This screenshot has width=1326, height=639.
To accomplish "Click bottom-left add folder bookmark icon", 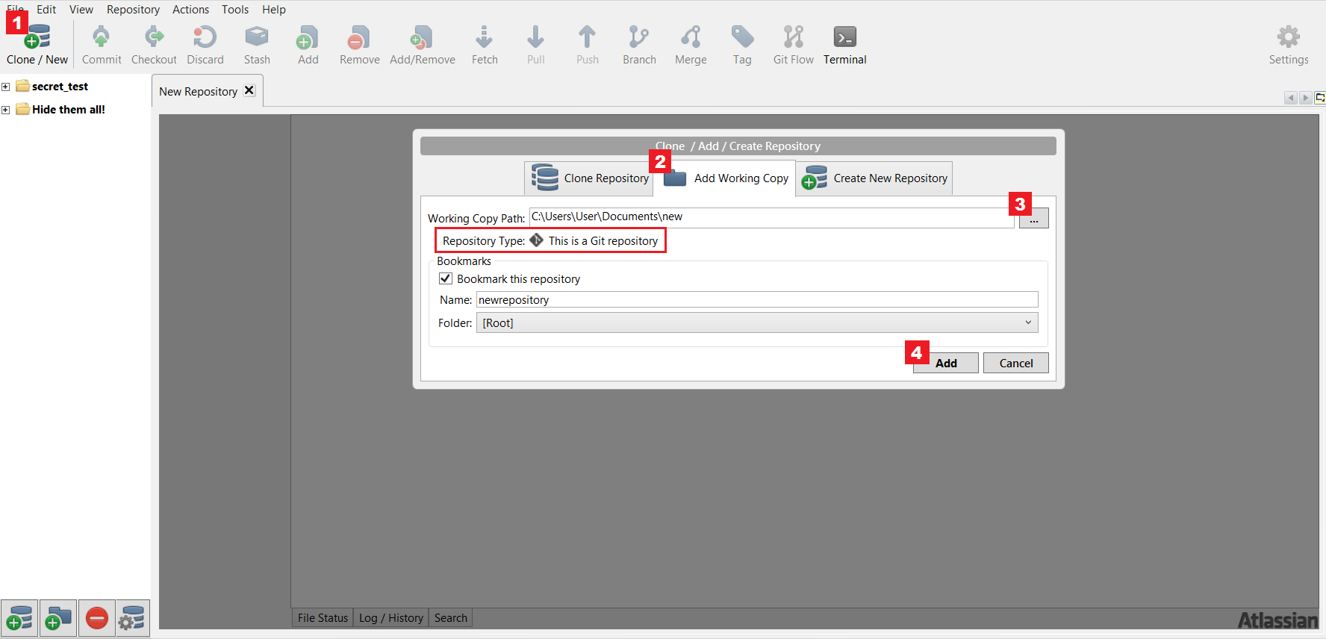I will coord(58,618).
